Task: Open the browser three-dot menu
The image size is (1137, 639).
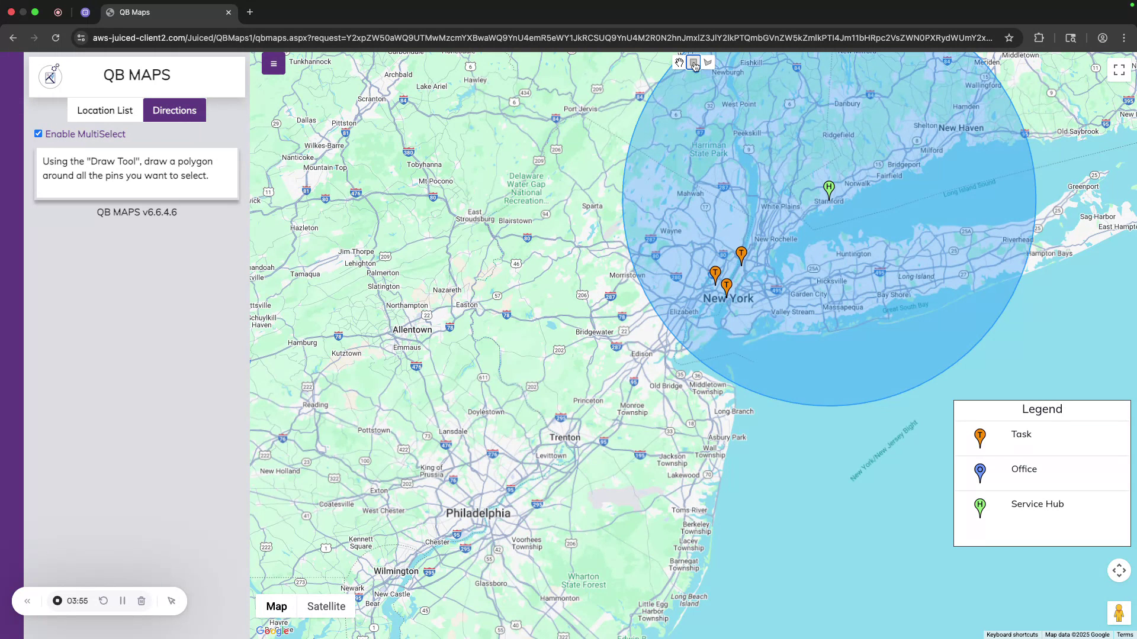Action: pos(1124,37)
